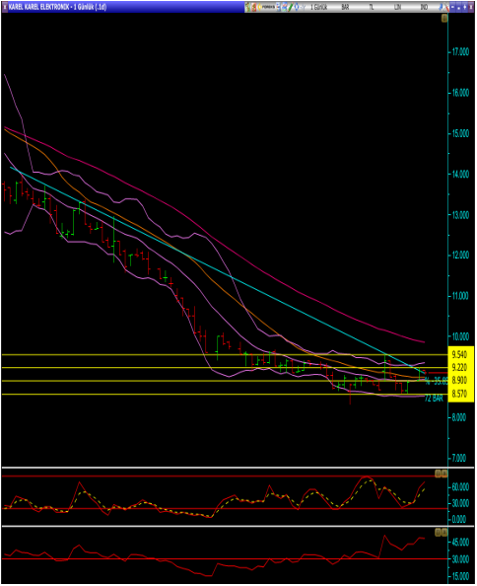Click the pin icon near window controls
The image size is (477, 586).
441,7
